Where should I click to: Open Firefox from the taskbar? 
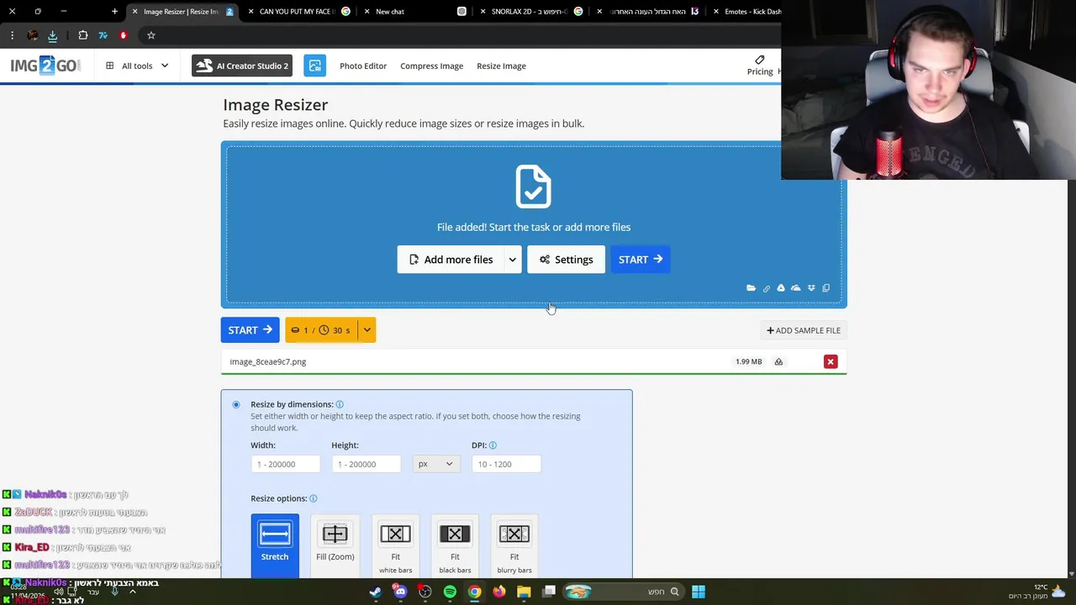499,592
